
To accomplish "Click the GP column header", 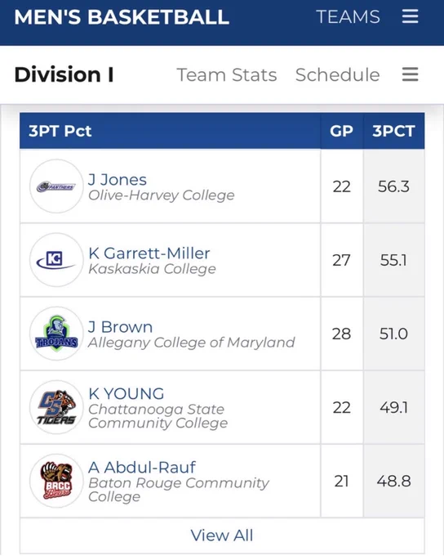I will 342,131.
